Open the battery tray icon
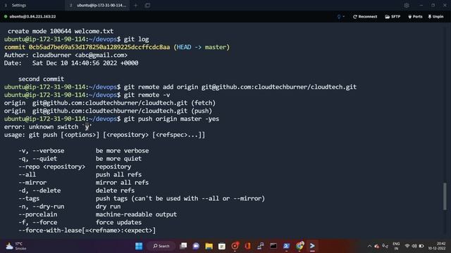 coord(421,246)
